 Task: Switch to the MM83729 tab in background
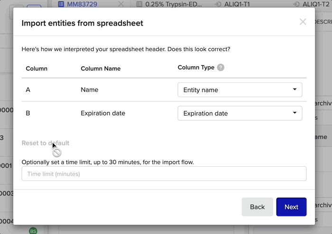click(82, 4)
